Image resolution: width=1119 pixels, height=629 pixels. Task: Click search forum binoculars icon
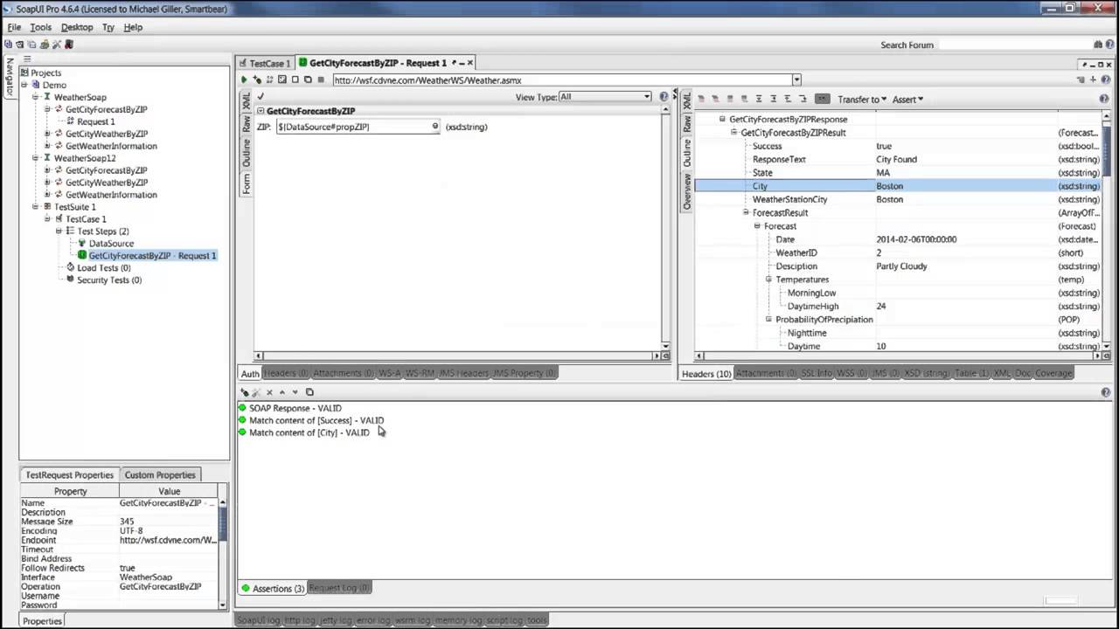point(1099,45)
